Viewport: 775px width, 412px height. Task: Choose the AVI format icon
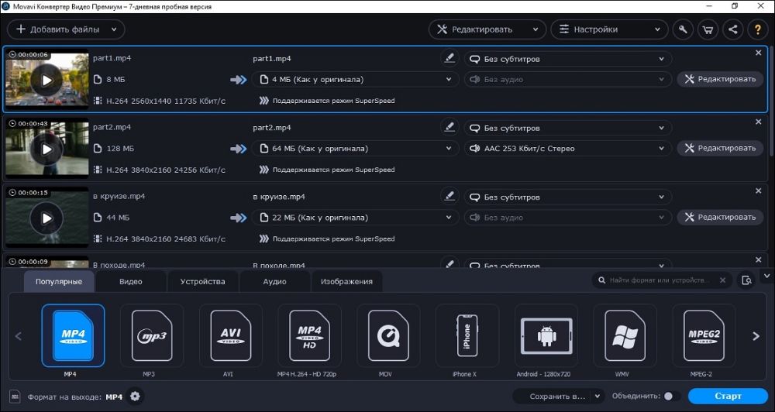(231, 335)
